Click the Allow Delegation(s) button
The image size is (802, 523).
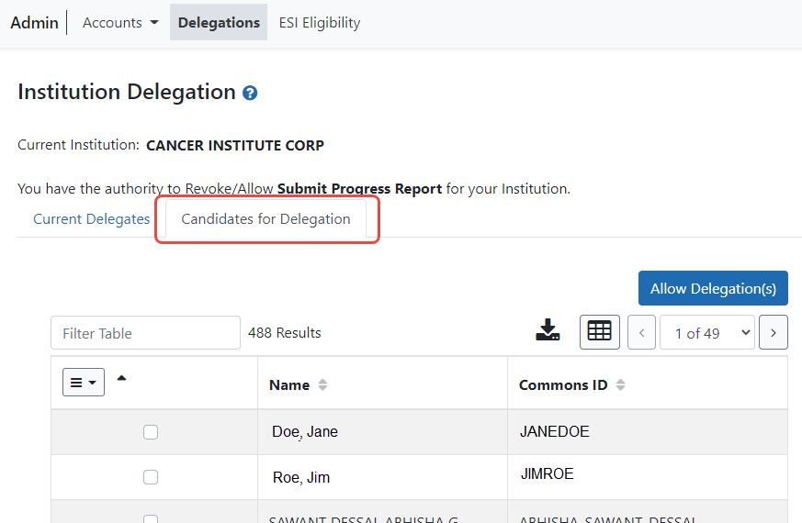pos(713,288)
